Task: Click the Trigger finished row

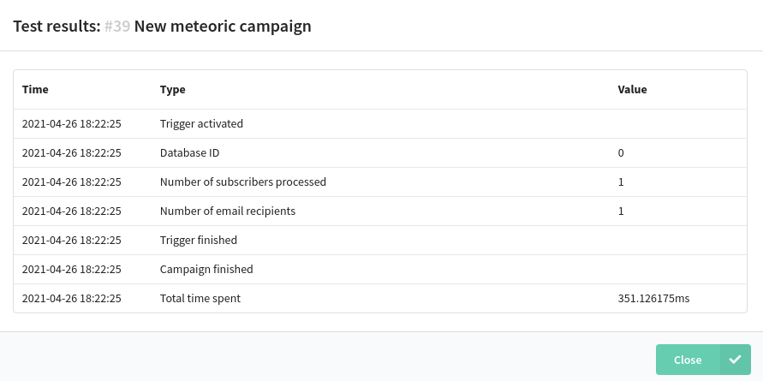Action: (x=380, y=240)
